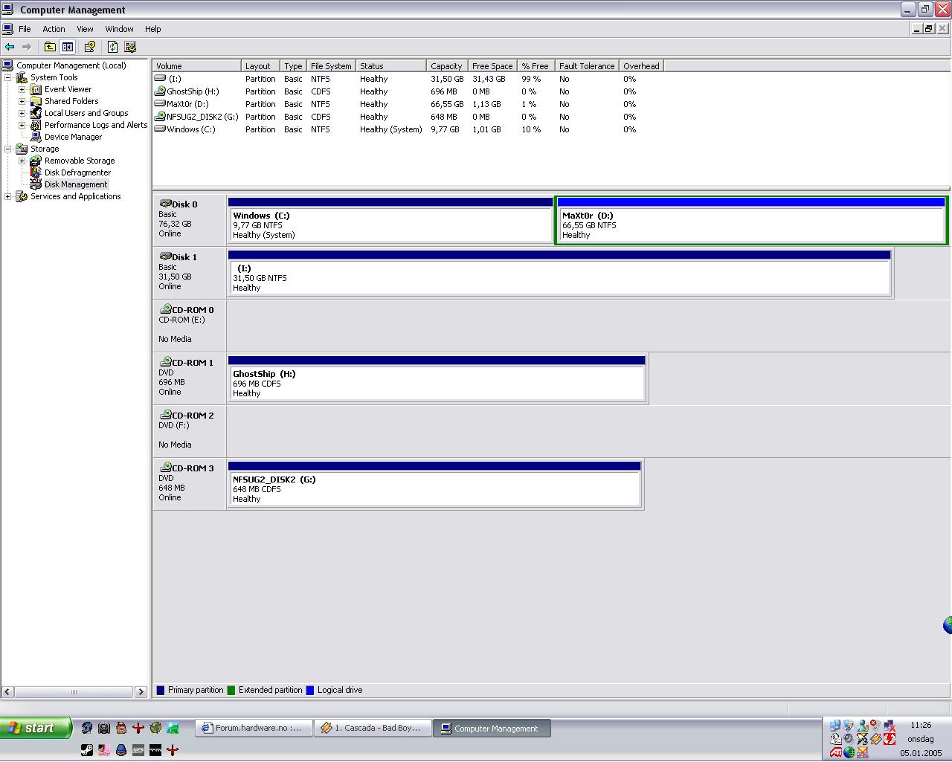Open the Window menu
The width and height of the screenshot is (952, 762).
click(x=119, y=29)
